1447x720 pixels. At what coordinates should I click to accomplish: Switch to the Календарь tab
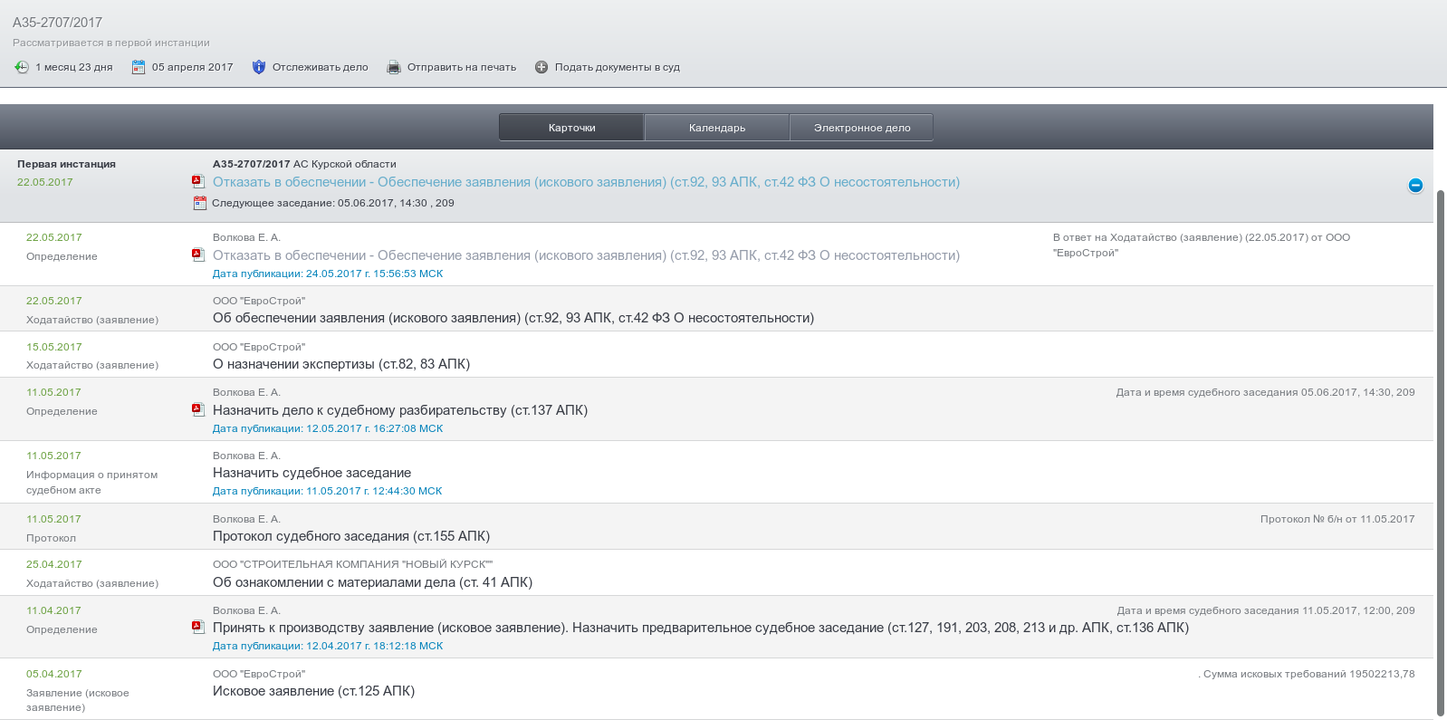717,128
